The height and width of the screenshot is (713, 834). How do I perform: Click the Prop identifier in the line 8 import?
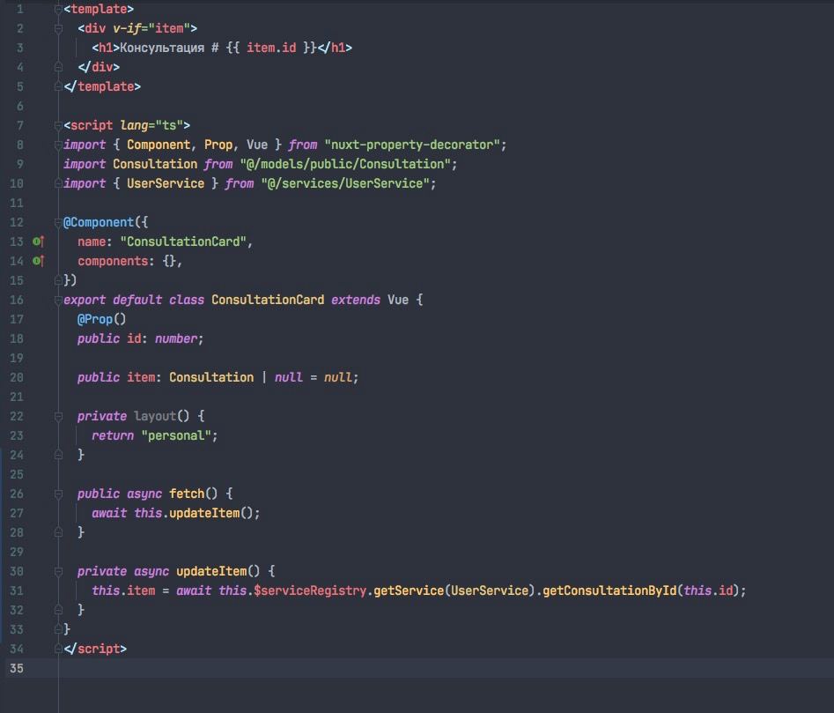[218, 145]
